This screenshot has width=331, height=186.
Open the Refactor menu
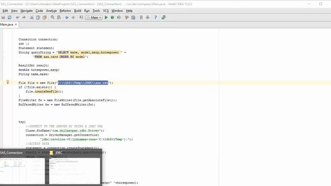coord(65,11)
